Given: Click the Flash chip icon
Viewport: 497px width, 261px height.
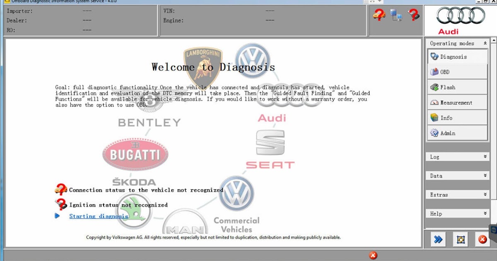Looking at the screenshot, I should click(x=434, y=87).
